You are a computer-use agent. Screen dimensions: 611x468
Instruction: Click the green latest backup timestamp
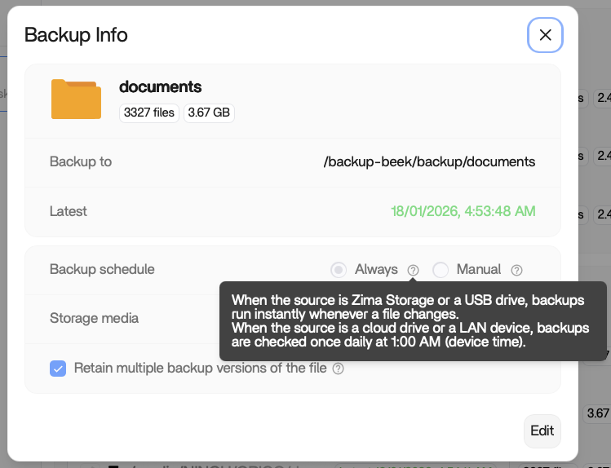click(463, 211)
